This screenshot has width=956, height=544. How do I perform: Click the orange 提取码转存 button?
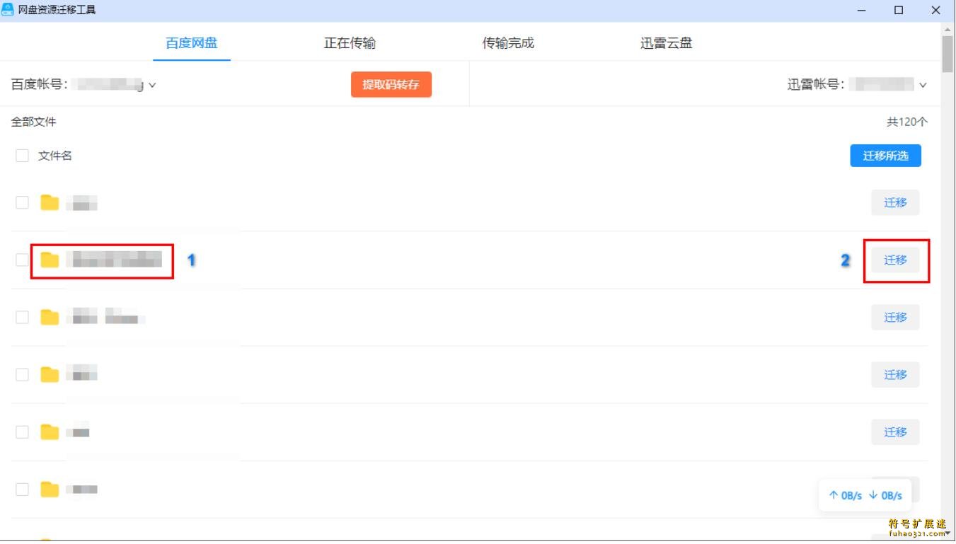coord(391,85)
